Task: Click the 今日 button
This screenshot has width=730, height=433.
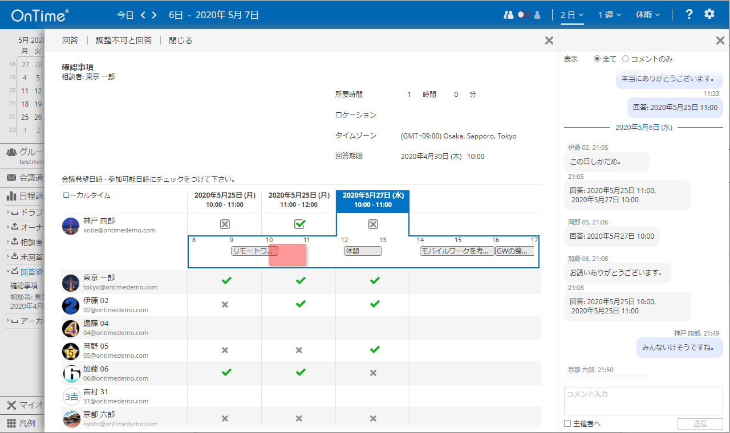Action: point(125,15)
